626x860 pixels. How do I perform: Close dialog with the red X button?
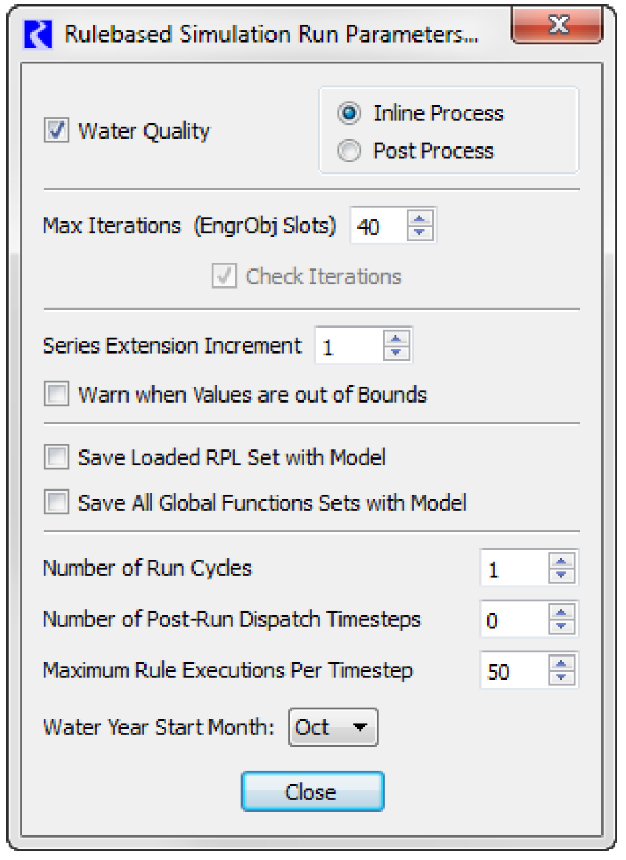tap(557, 25)
